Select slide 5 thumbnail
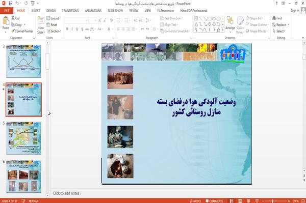Screen dimensions: 306x203 point(23,138)
